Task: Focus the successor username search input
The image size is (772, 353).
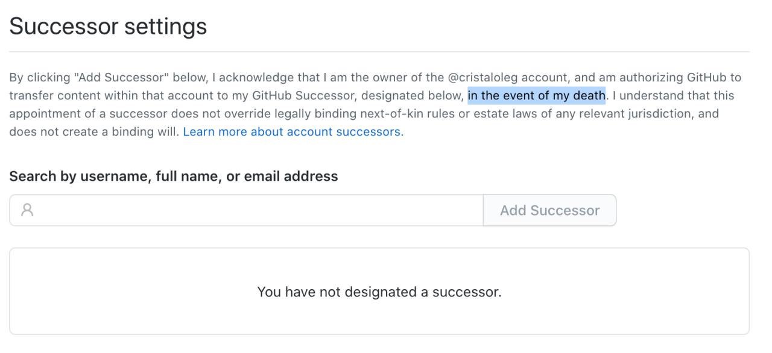Action: coord(246,210)
